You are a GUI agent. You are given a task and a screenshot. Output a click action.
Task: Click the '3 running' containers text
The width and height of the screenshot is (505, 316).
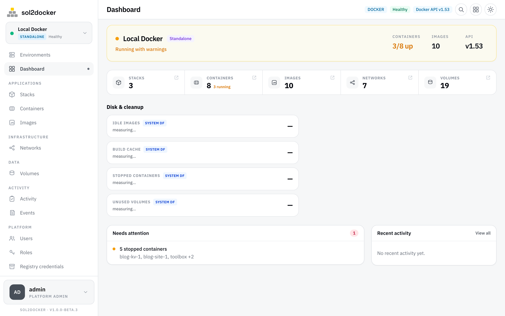[x=222, y=87]
